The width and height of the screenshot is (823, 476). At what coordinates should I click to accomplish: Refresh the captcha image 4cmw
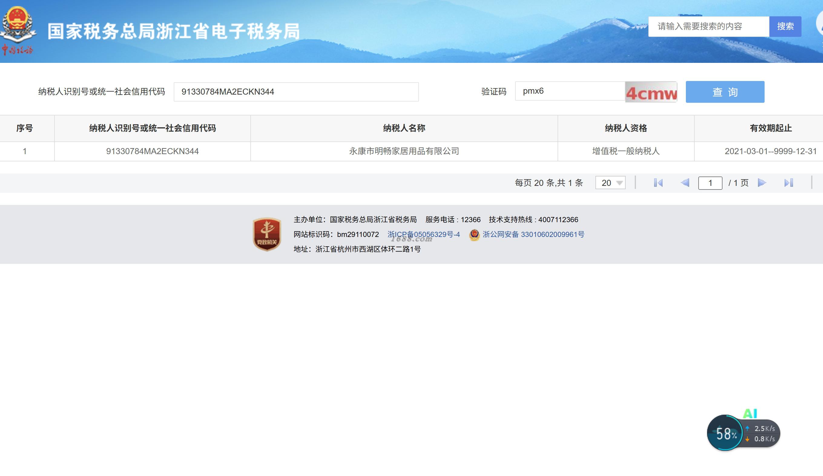click(x=651, y=92)
